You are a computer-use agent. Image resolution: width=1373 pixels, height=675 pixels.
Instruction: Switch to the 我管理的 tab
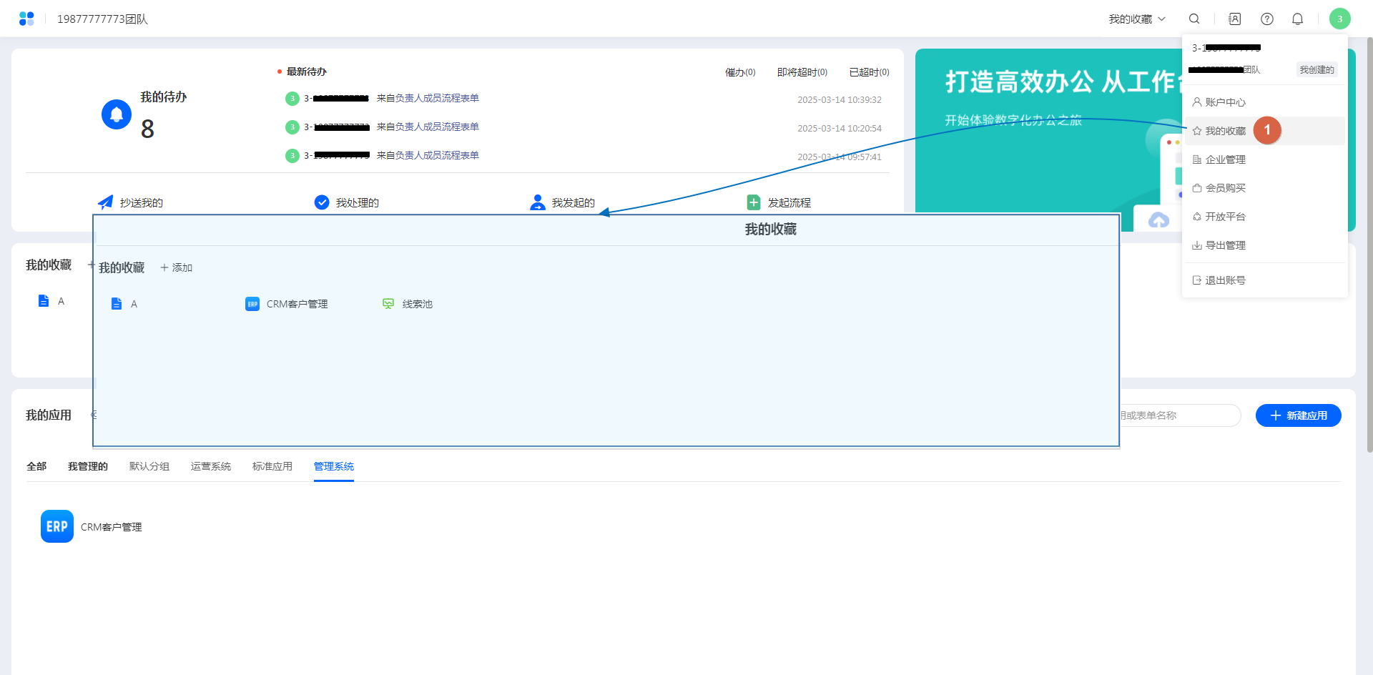tap(88, 466)
